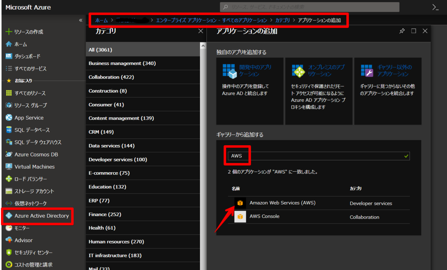Click the すべてのリソース grid icon
Screen dimensions: 447x270
coord(9,93)
